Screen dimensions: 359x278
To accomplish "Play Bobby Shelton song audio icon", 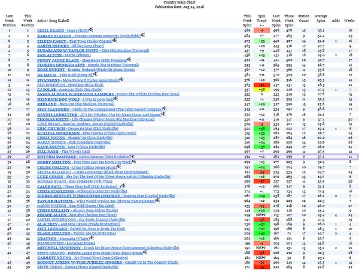I will click(134, 162).
